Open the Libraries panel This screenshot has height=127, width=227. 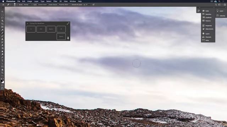click(x=221, y=16)
